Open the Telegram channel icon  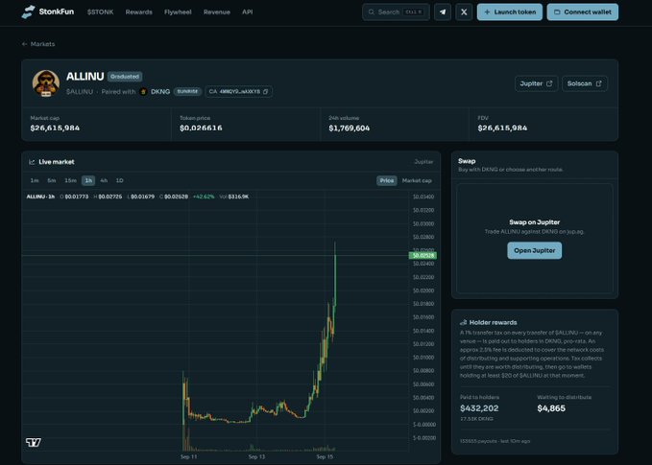pyautogui.click(x=443, y=12)
